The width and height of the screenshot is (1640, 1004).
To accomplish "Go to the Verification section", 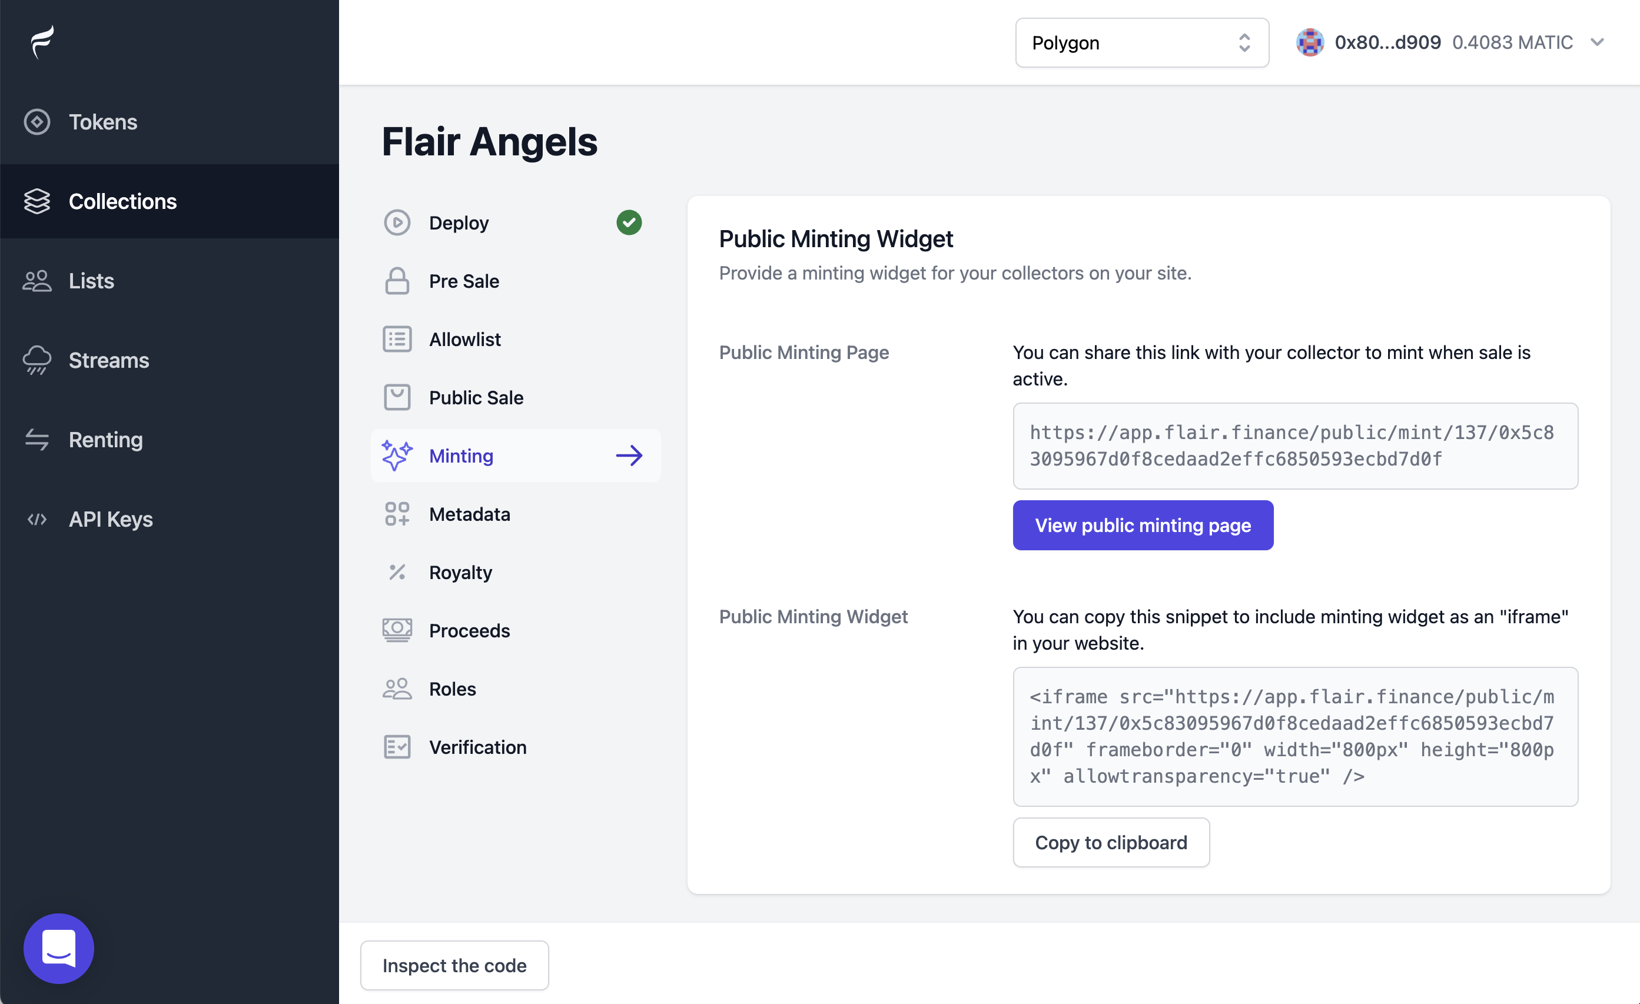I will click(x=516, y=746).
